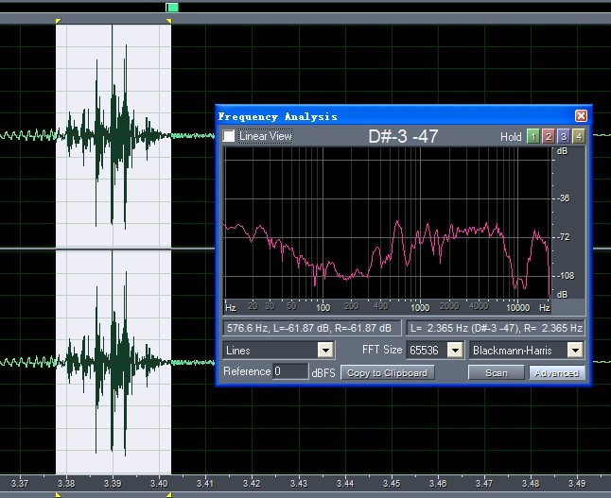The image size is (611, 498).
Task: Open the Blackmann-Harris window type dropdown
Action: (574, 350)
